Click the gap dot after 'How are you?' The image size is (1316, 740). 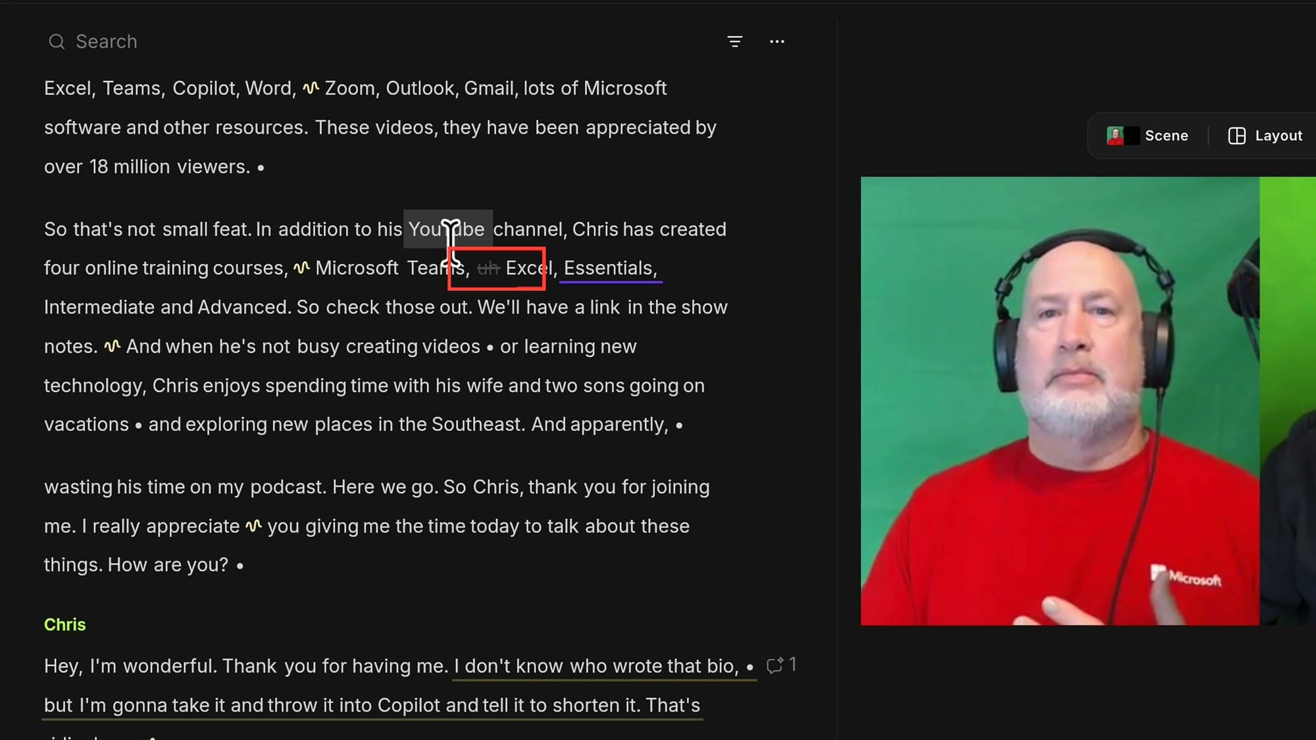click(240, 566)
